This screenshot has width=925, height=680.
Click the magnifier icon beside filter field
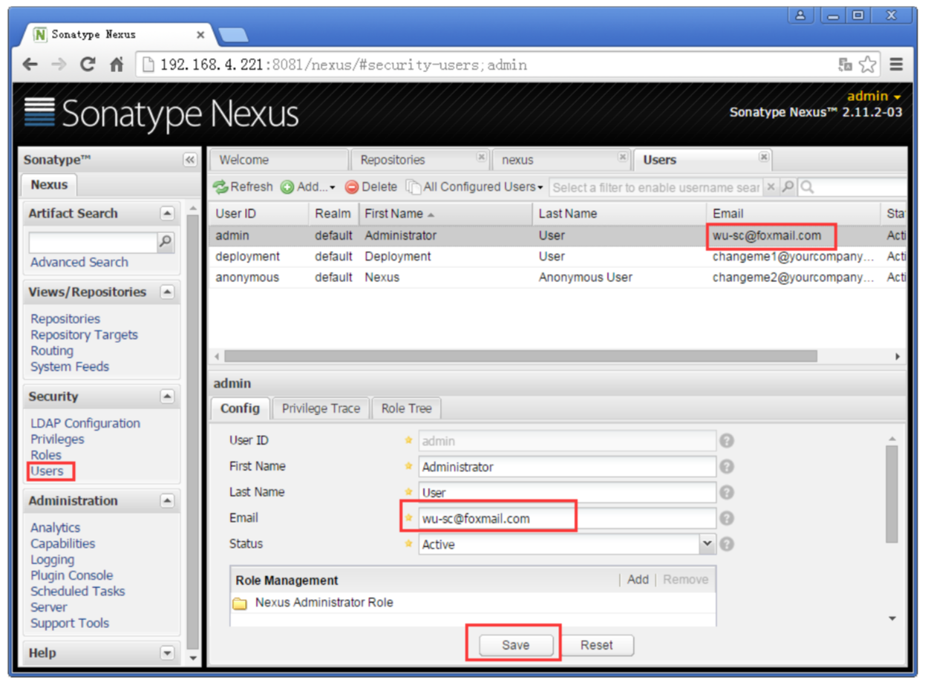788,187
